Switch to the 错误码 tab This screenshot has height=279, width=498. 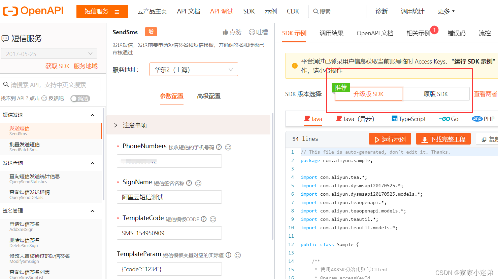coord(457,33)
